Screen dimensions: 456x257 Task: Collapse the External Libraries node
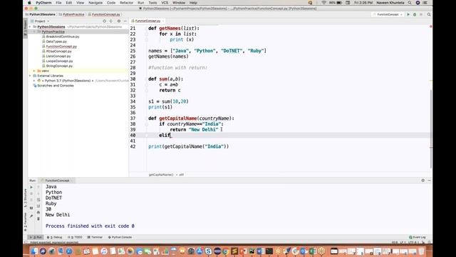pos(30,76)
